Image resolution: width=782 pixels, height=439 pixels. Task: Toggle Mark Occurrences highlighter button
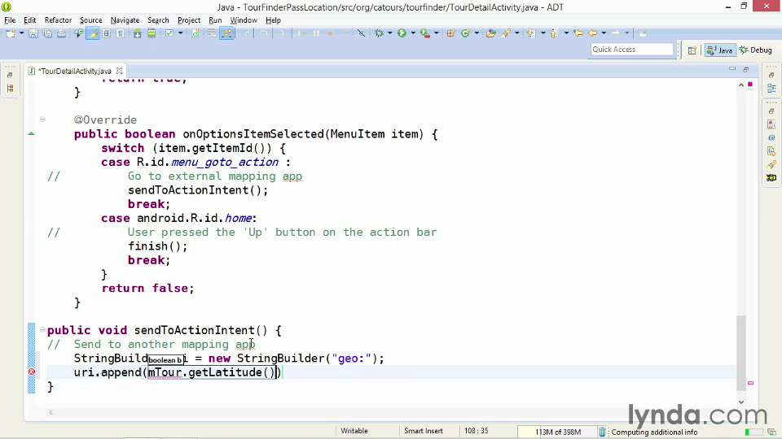point(93,33)
